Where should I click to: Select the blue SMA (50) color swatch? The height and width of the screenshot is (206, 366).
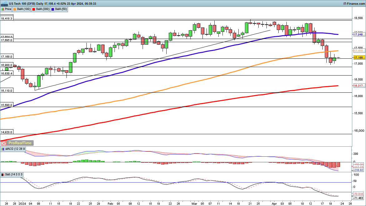(x=53, y=9)
